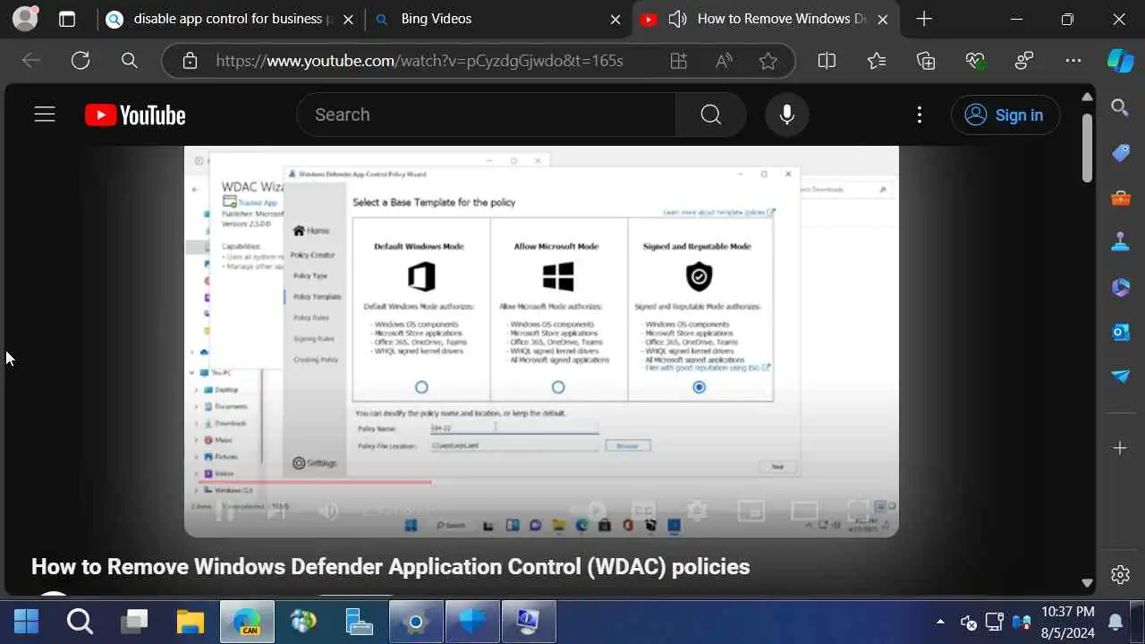Switch to Edge Canary on taskbar
1145x644 pixels.
(247, 622)
